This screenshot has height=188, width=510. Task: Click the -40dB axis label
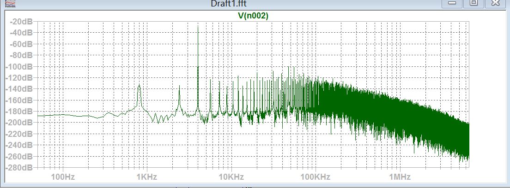pos(21,33)
